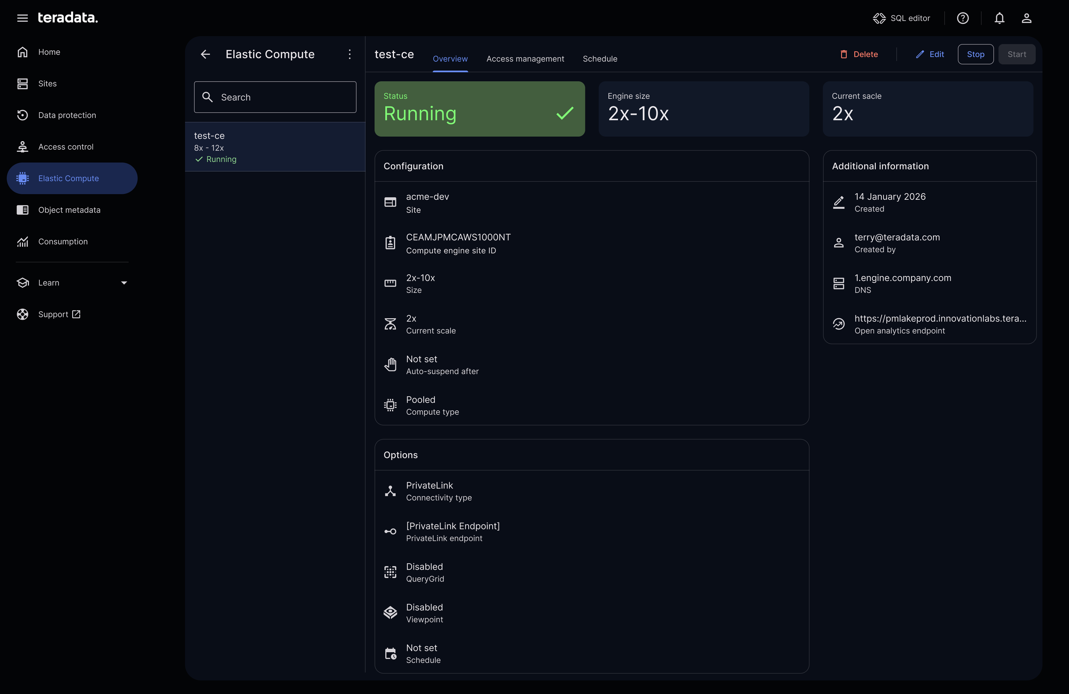
Task: Click the Running status card
Action: [480, 109]
